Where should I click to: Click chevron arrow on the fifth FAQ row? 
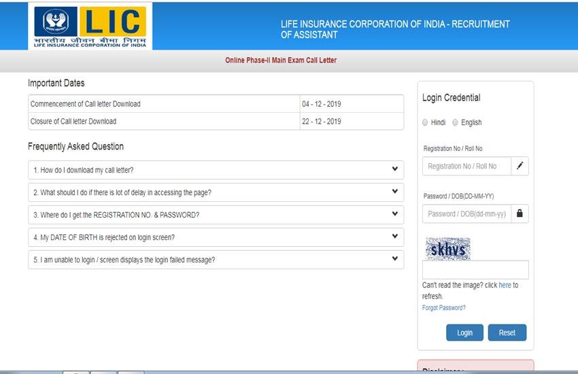[394, 259]
